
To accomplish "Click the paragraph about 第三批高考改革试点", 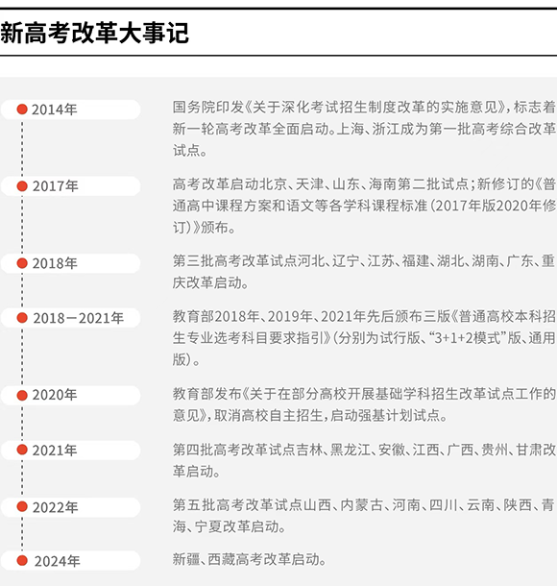I will click(x=364, y=272).
